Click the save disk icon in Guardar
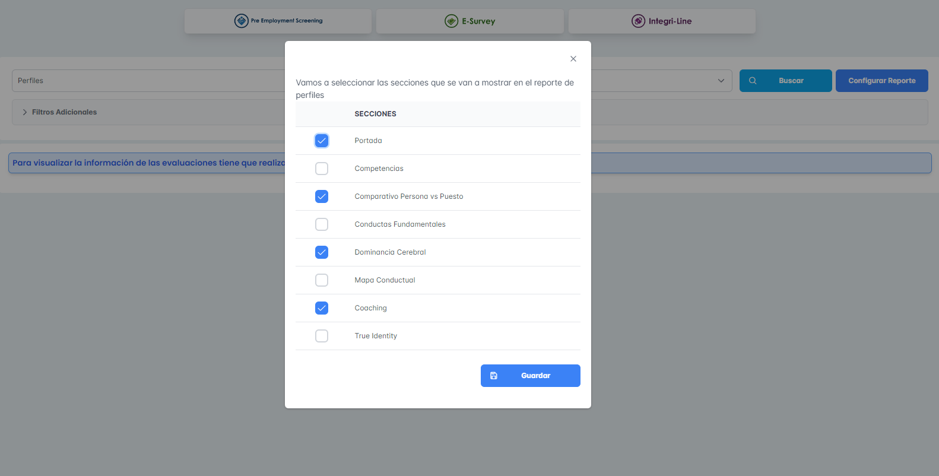 494,376
